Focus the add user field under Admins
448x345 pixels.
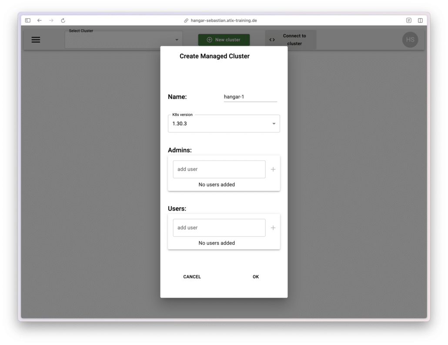[x=219, y=169]
